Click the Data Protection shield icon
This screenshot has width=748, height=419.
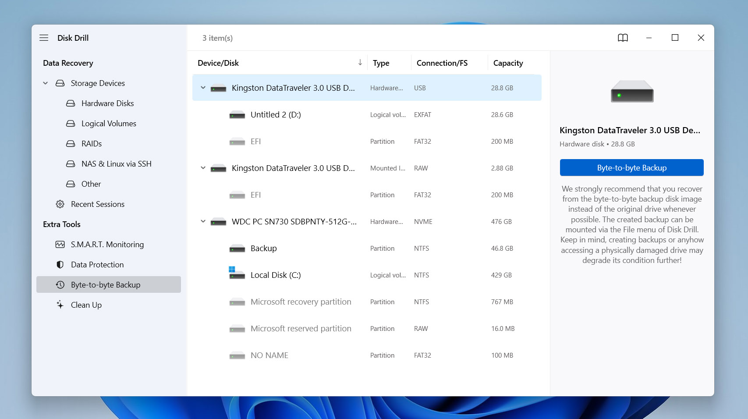(60, 265)
